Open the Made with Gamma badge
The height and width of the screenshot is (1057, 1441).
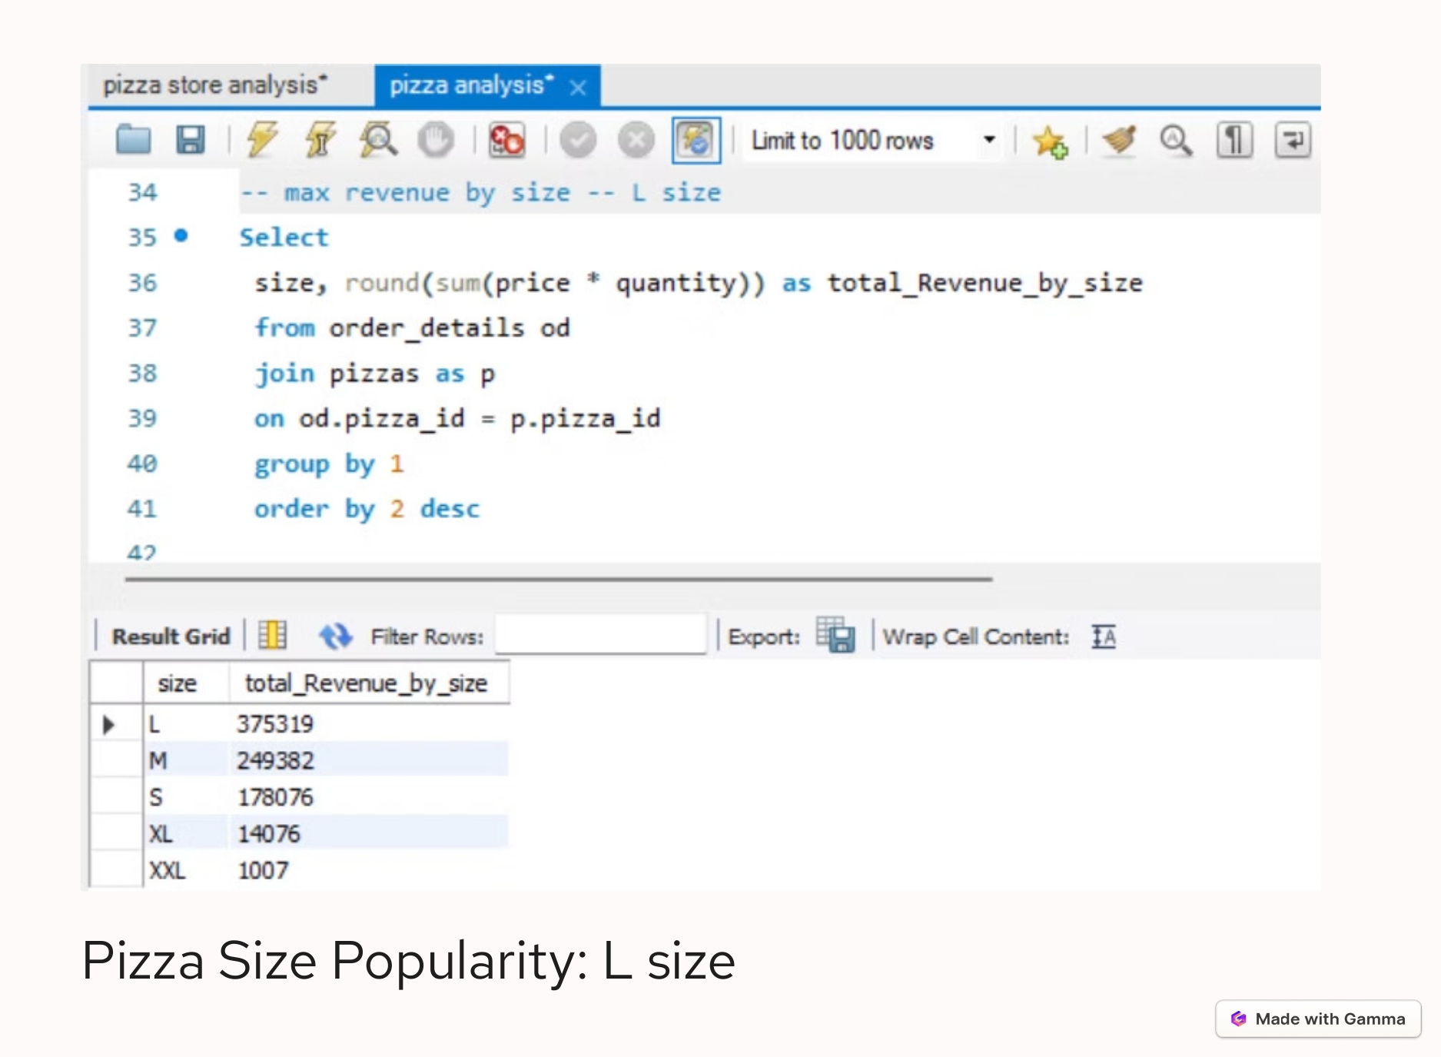[x=1318, y=1019]
